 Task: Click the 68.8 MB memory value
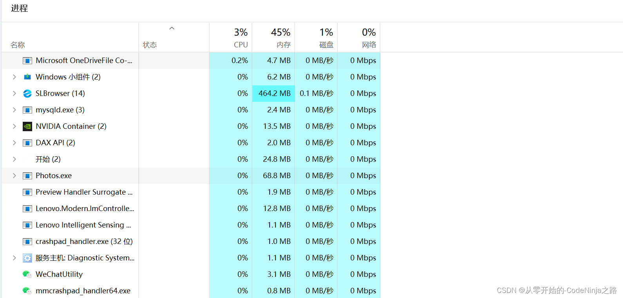(x=277, y=176)
